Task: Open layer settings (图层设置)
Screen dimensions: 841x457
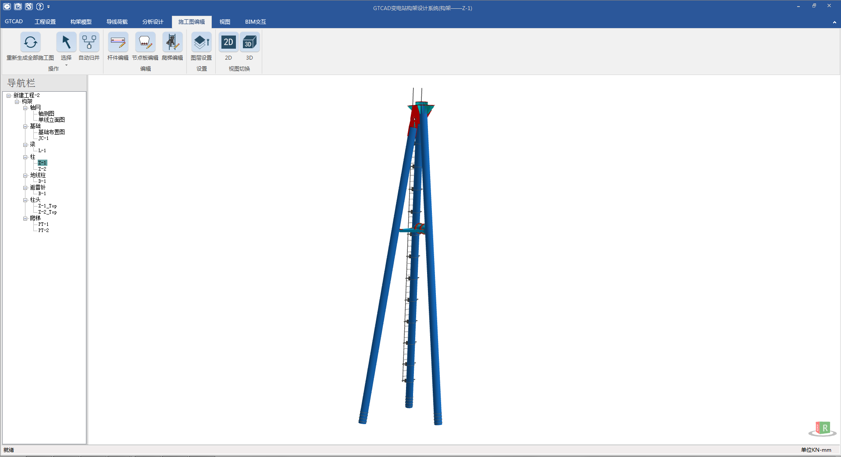Action: point(201,43)
